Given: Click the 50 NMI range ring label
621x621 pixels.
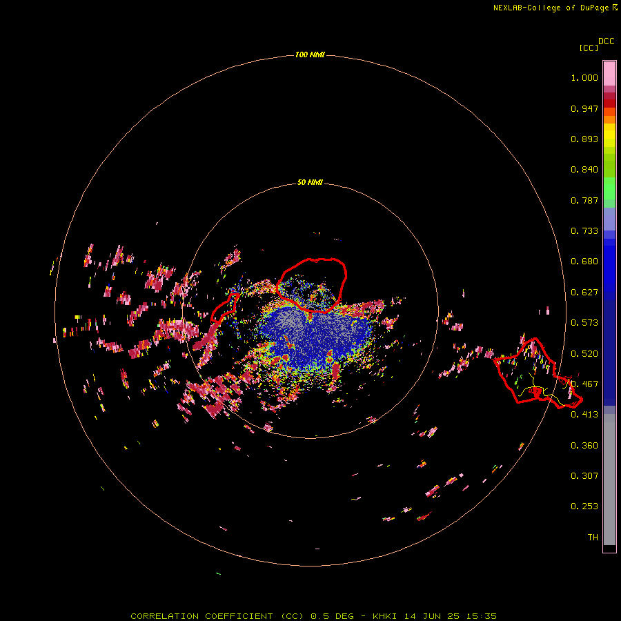Looking at the screenshot, I should point(310,182).
